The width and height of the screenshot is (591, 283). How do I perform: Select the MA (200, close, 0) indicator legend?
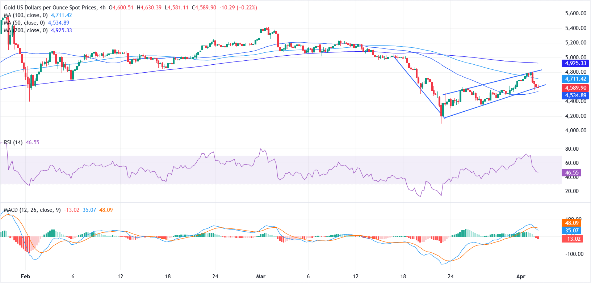click(25, 30)
